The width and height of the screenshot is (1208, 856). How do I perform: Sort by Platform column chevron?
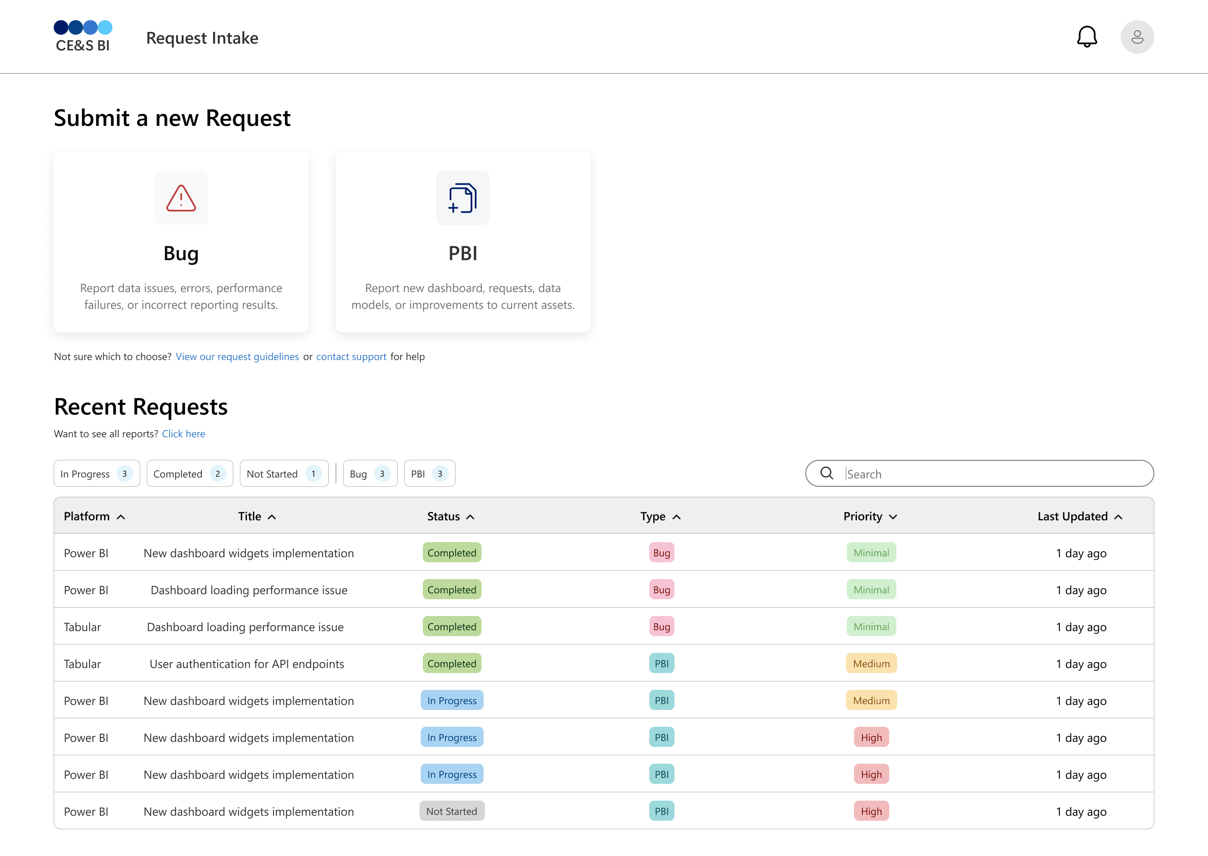click(121, 517)
